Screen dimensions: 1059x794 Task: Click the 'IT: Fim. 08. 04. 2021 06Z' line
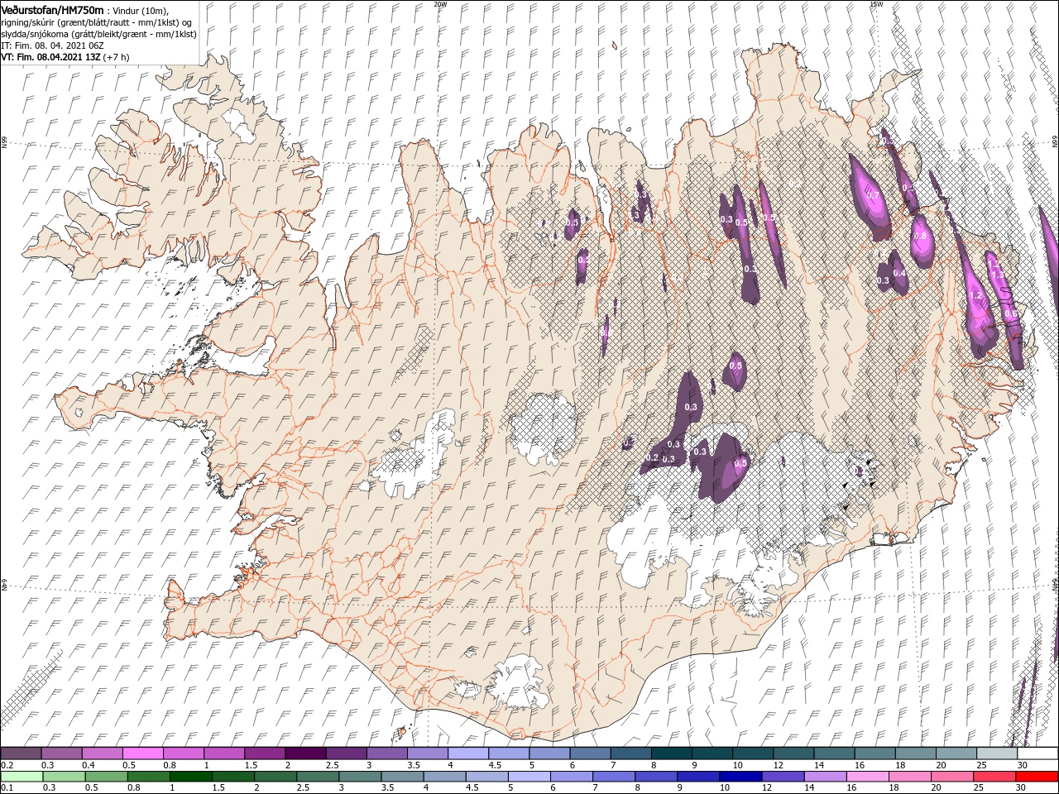51,45
